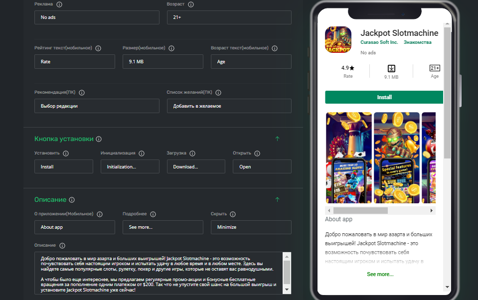Click the Initialization... text field
The width and height of the screenshot is (478, 300).
tap(130, 166)
